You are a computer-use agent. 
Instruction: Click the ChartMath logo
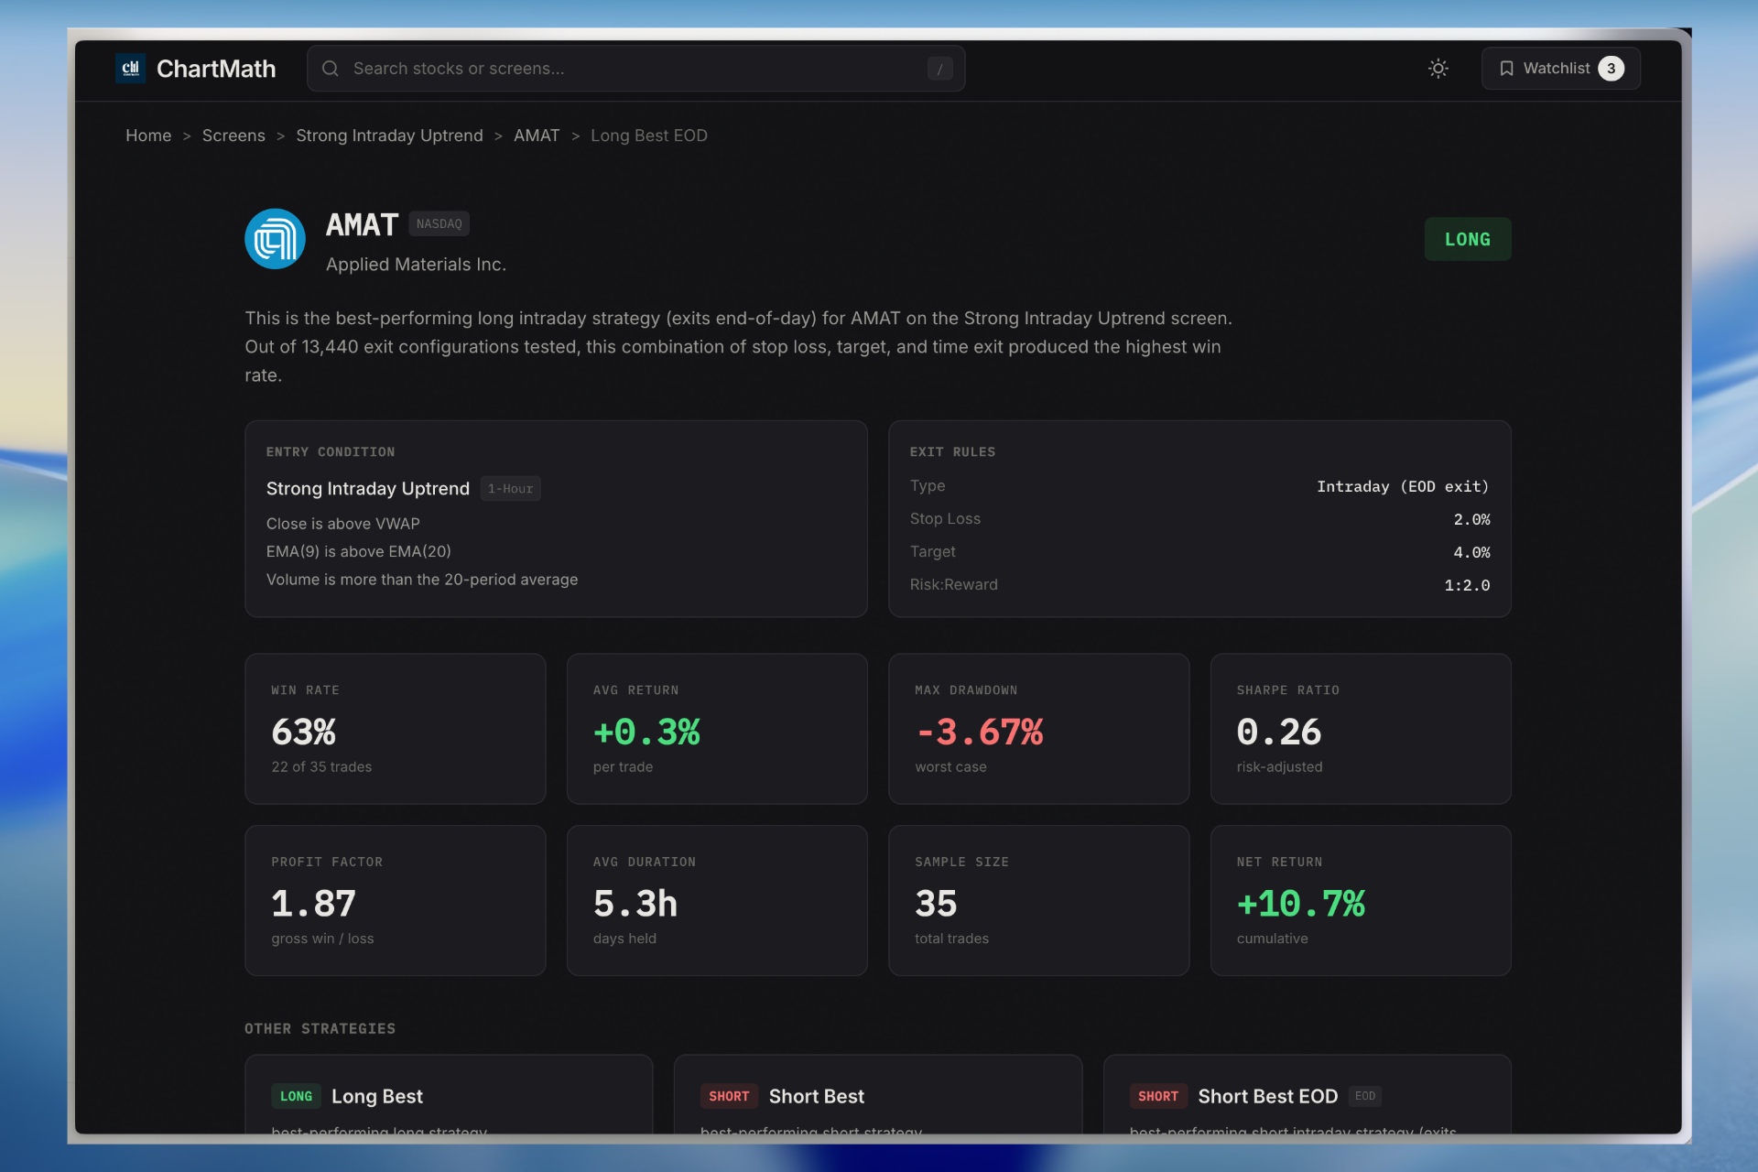pyautogui.click(x=196, y=68)
